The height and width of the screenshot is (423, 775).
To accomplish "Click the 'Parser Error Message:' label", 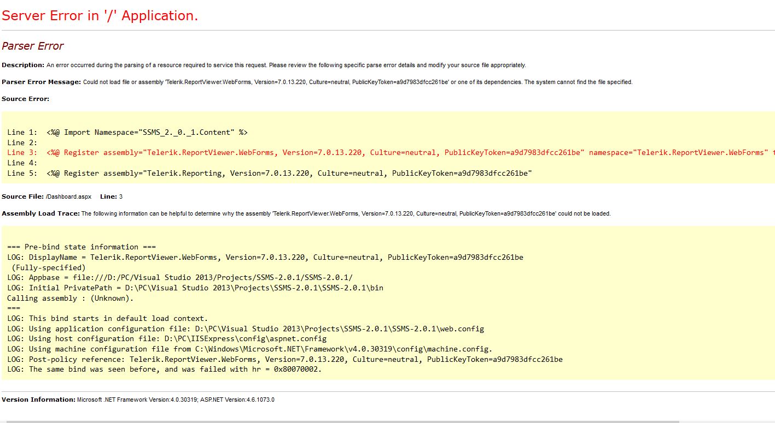I will click(x=41, y=82).
